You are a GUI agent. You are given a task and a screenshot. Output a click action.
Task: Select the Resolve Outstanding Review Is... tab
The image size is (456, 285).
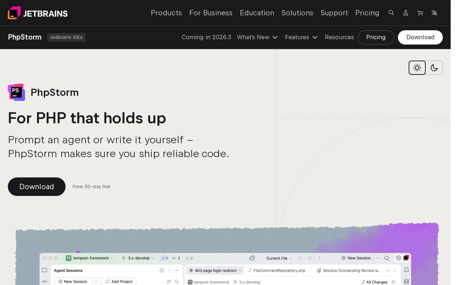tap(348, 270)
